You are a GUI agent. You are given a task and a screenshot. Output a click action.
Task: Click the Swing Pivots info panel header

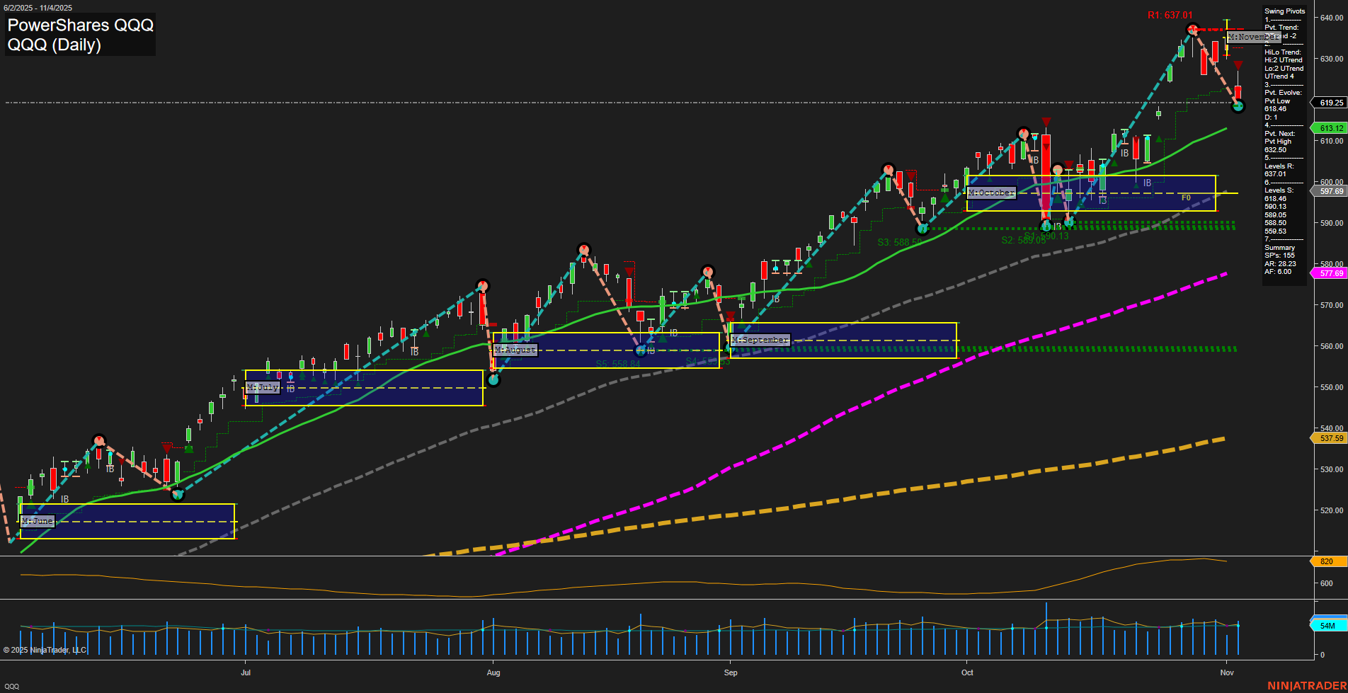coord(1284,11)
